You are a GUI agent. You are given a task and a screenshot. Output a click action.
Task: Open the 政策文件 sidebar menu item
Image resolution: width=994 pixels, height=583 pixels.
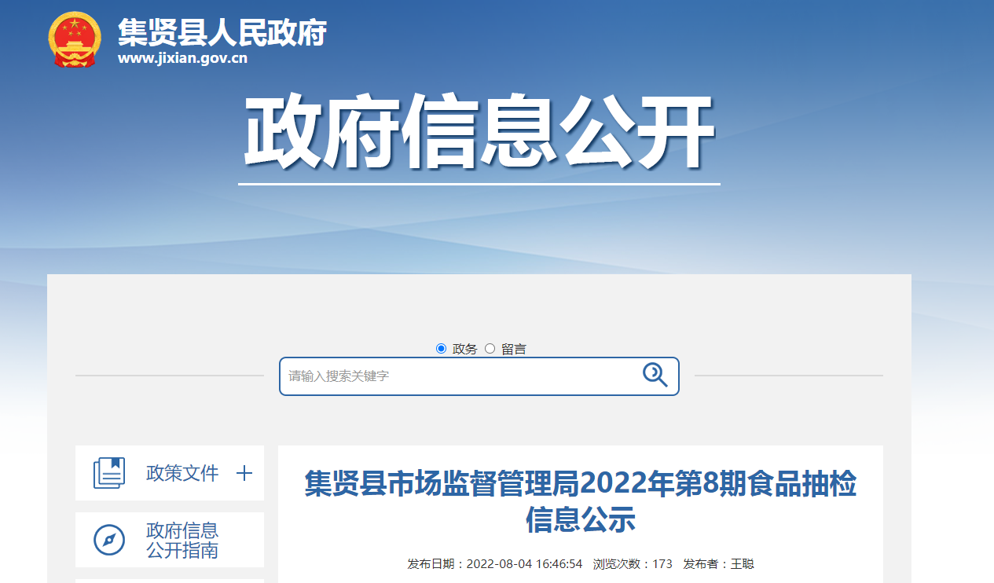tap(182, 473)
